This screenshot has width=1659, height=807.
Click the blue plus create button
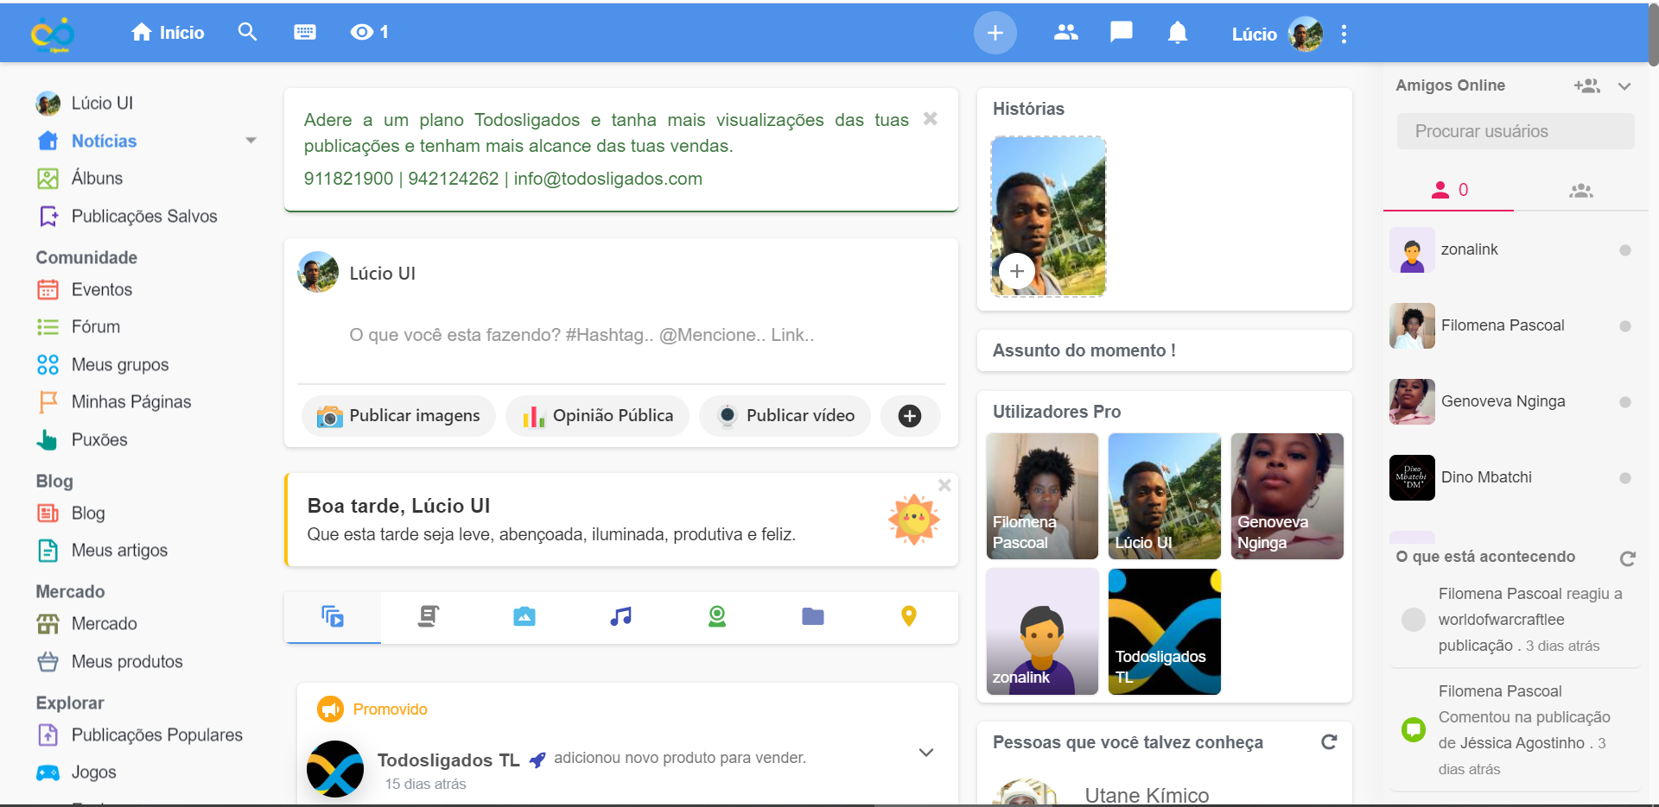995,33
